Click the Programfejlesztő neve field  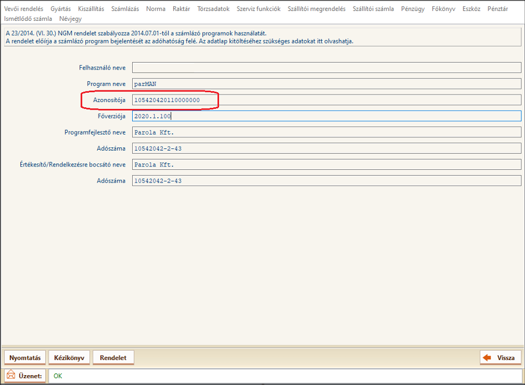326,132
